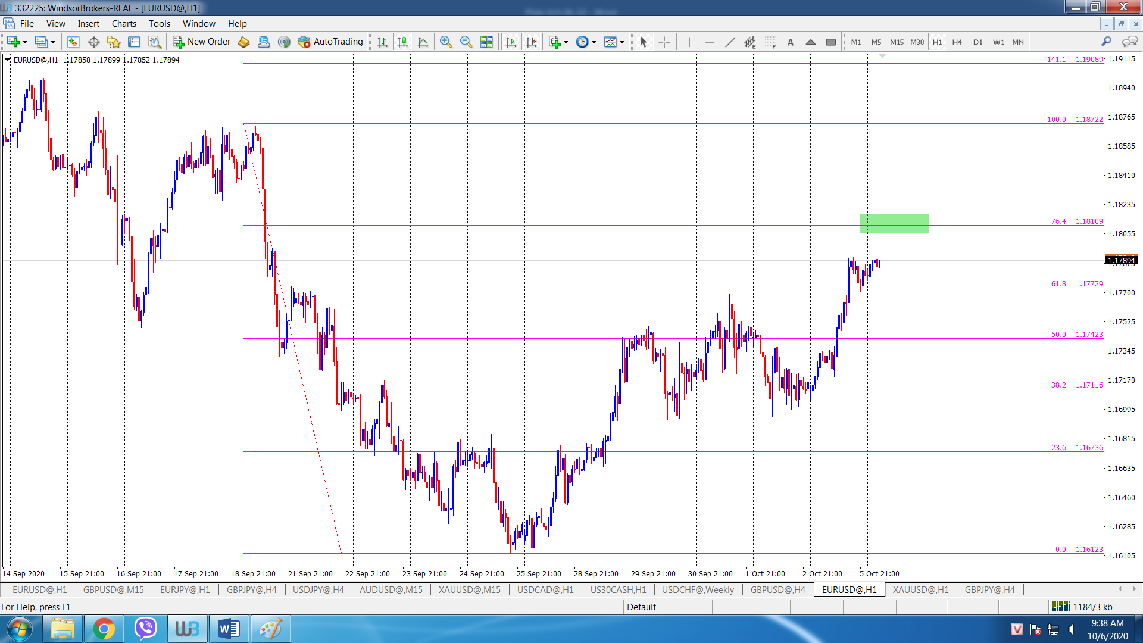This screenshot has height=643, width=1143.
Task: Show the Navigator panel star-folder icon
Action: coord(114,42)
